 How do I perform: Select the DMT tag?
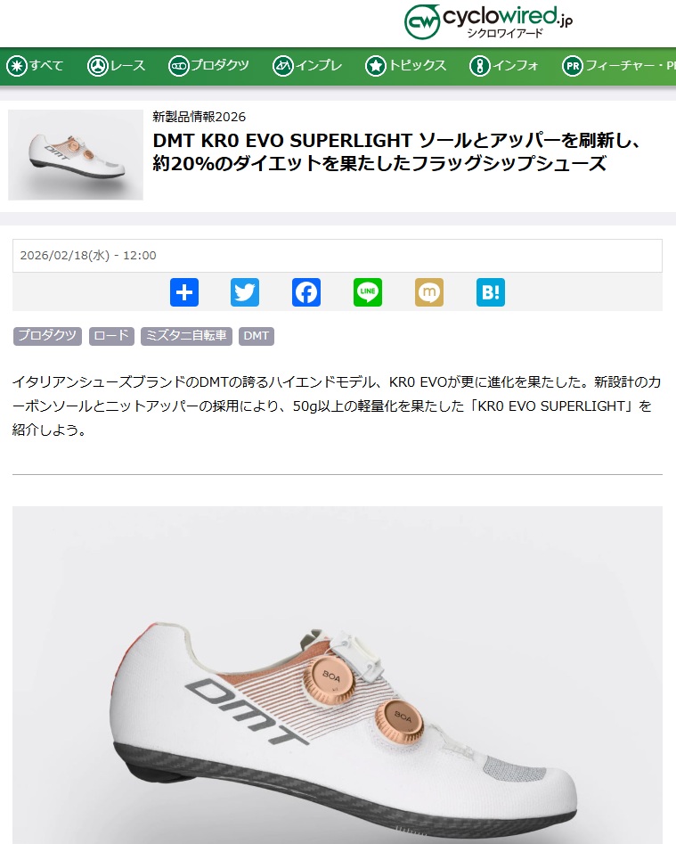pos(256,336)
